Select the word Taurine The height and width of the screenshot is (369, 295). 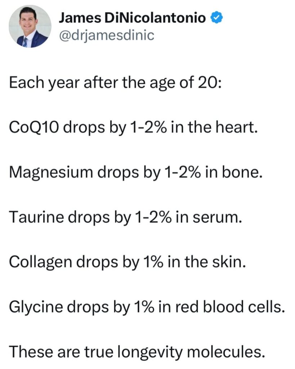[36, 217]
